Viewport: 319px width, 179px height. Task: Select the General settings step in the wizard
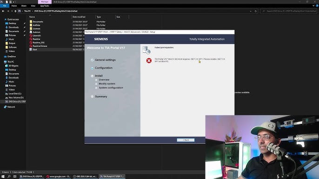pyautogui.click(x=105, y=60)
